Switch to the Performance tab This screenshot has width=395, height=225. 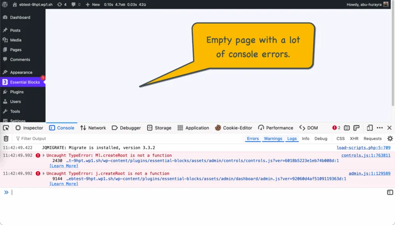point(275,128)
